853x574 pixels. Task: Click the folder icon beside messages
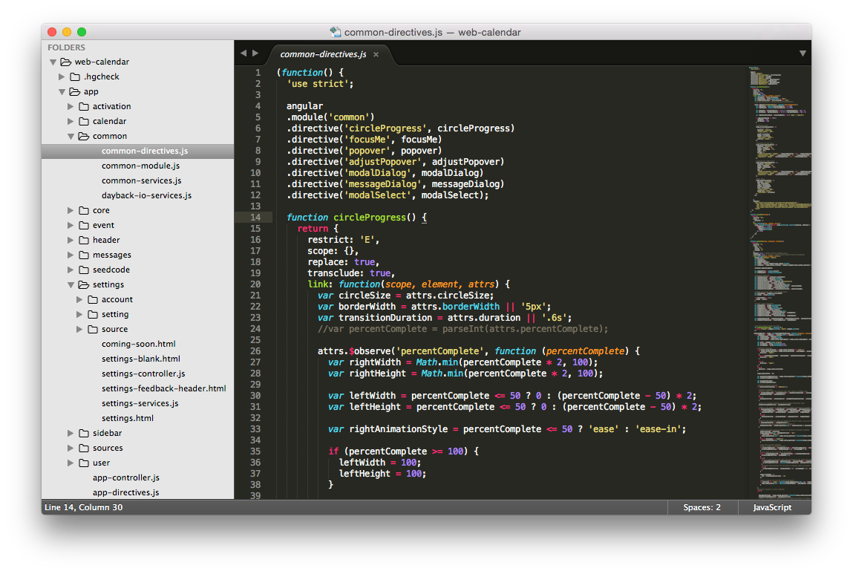click(x=83, y=255)
